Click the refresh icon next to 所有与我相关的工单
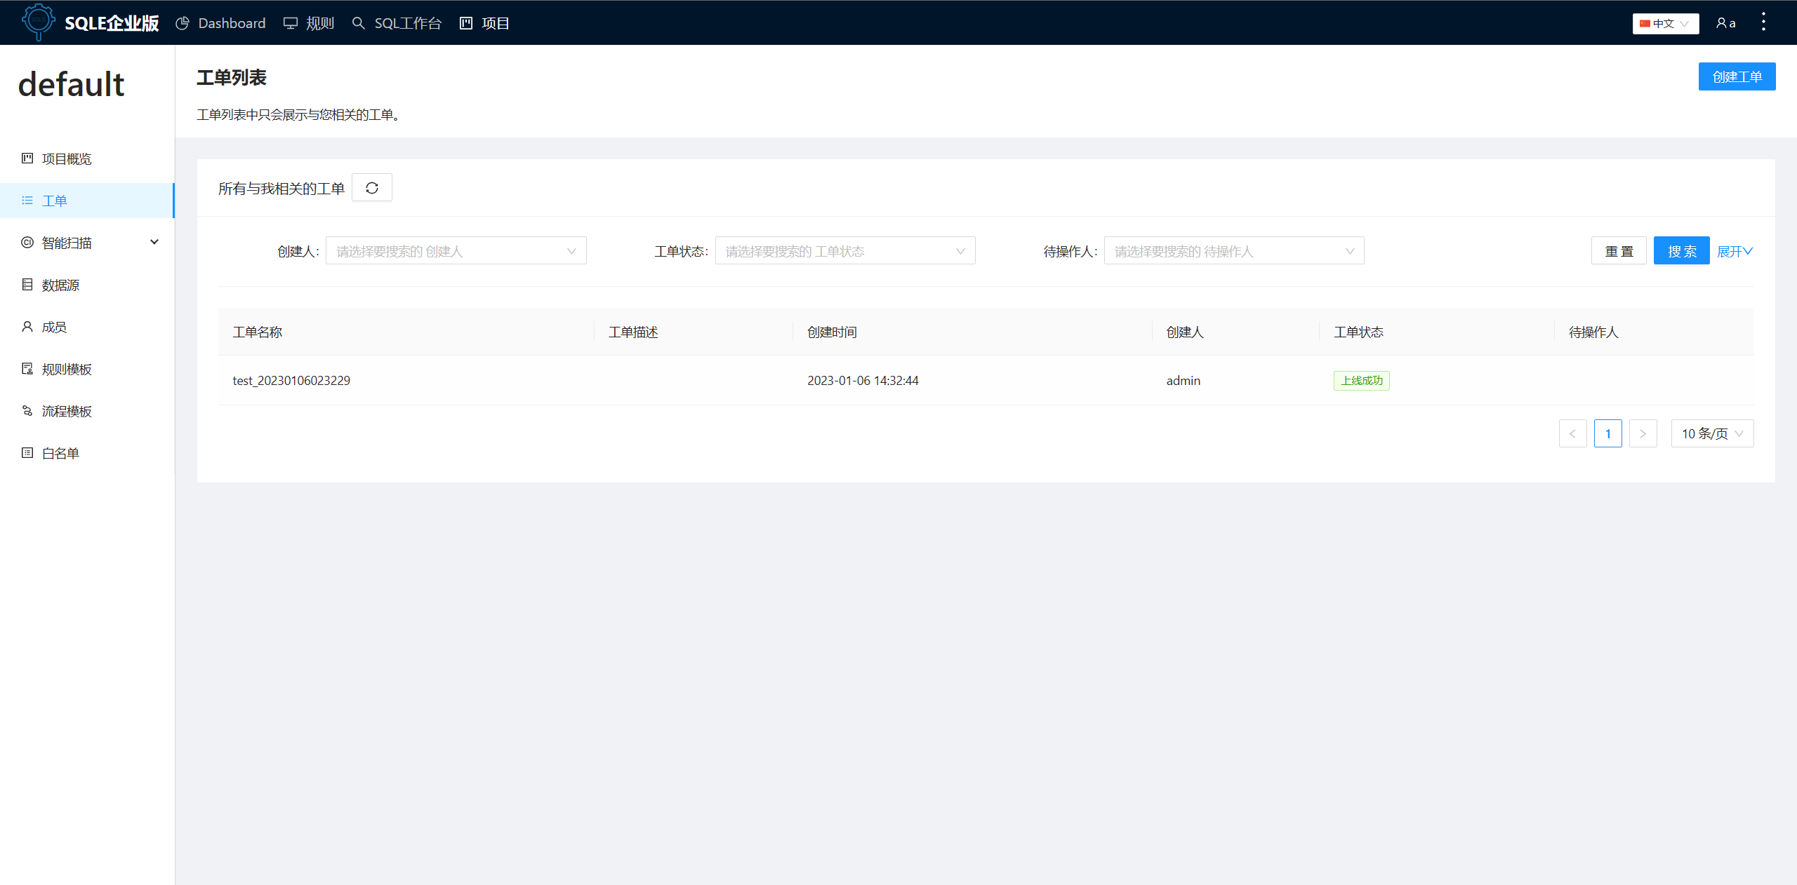Viewport: 1797px width, 885px height. click(x=371, y=187)
